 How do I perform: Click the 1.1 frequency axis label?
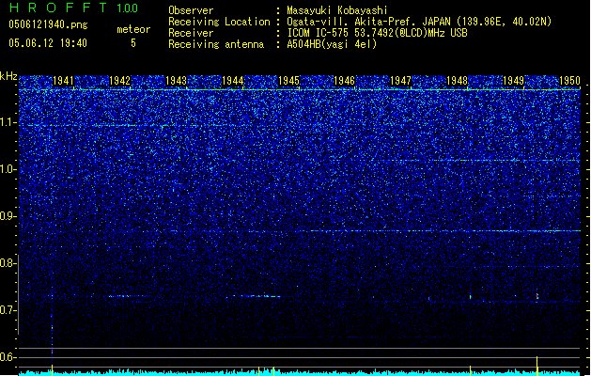coord(8,122)
